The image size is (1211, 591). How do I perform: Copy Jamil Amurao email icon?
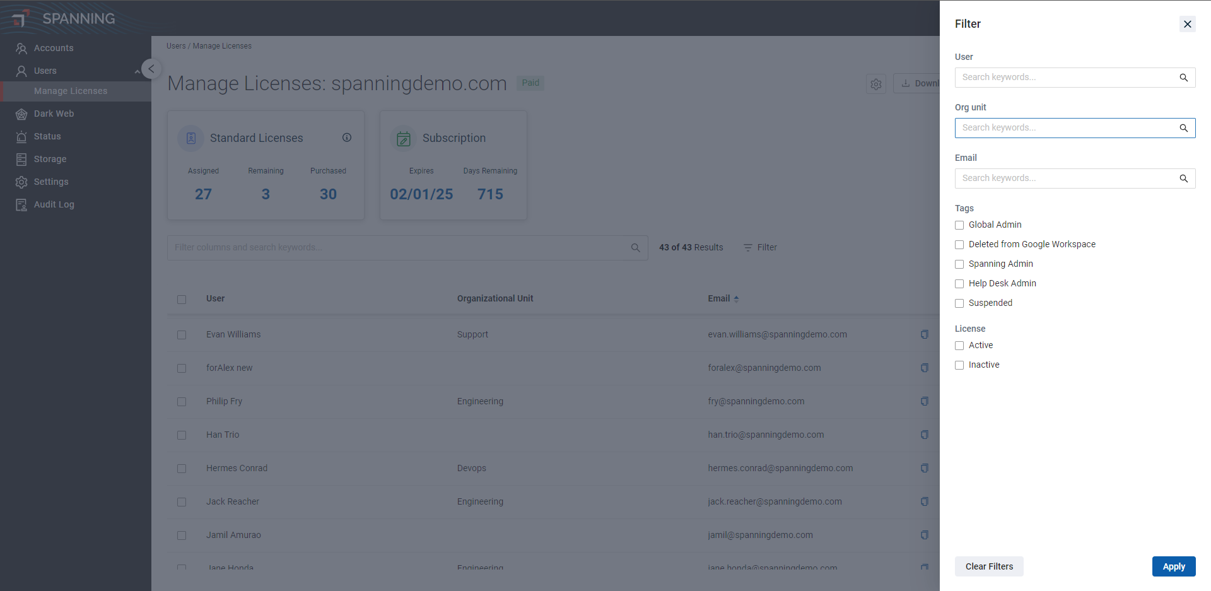pyautogui.click(x=925, y=535)
